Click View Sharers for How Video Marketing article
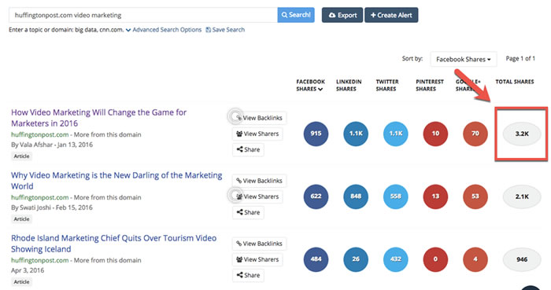Screen dimensions: 551x290 coord(257,134)
